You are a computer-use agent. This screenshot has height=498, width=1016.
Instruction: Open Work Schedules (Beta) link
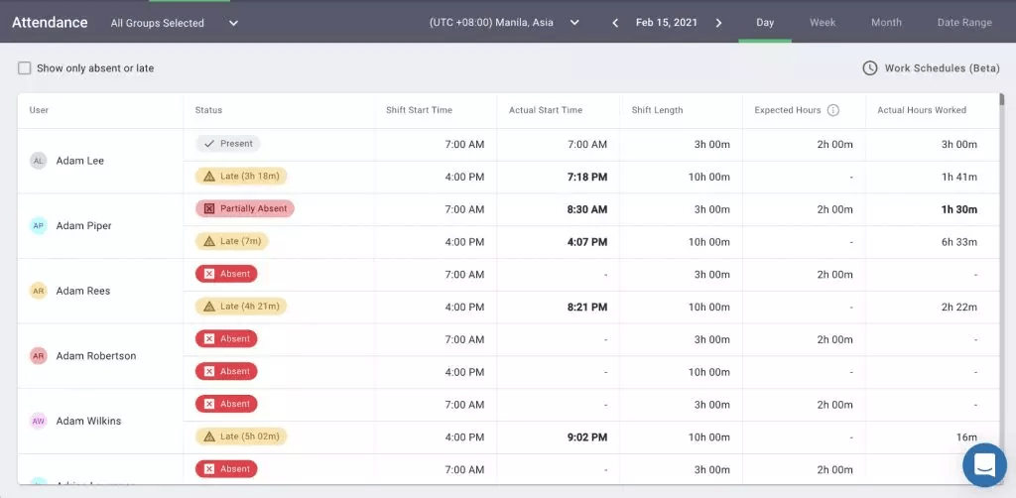(x=942, y=68)
